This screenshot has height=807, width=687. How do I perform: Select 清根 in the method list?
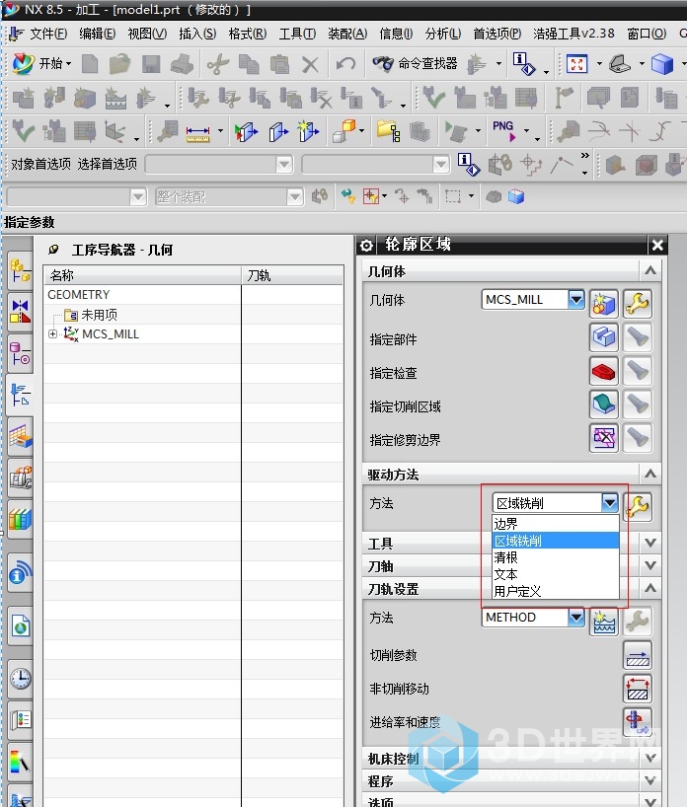click(555, 557)
